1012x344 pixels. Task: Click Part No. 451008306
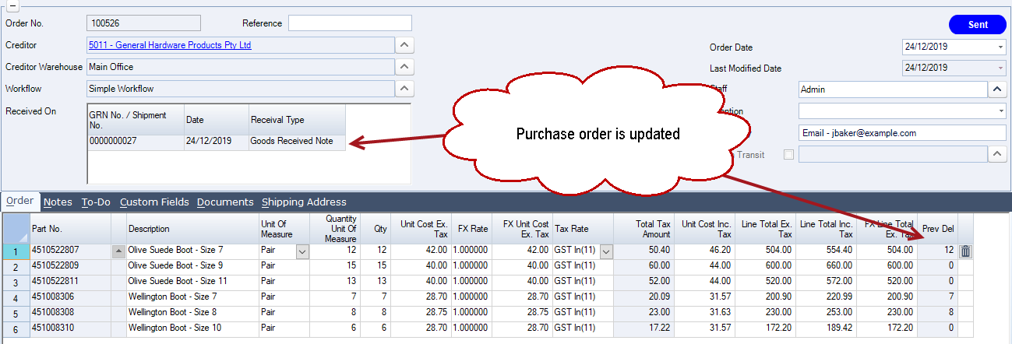click(x=70, y=297)
